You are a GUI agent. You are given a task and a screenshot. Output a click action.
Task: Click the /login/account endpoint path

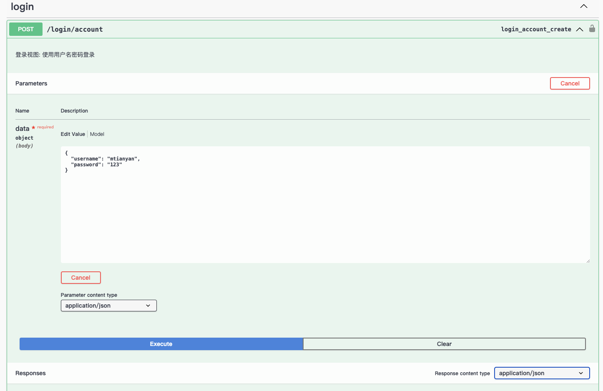(75, 29)
